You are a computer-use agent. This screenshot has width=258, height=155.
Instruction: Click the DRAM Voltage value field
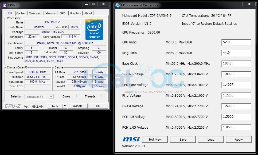(x=236, y=106)
